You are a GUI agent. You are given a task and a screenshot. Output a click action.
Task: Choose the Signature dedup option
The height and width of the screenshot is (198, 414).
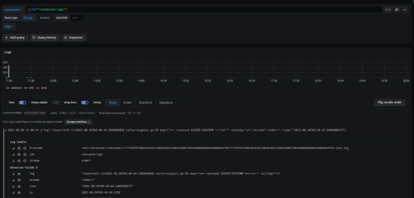tap(166, 102)
